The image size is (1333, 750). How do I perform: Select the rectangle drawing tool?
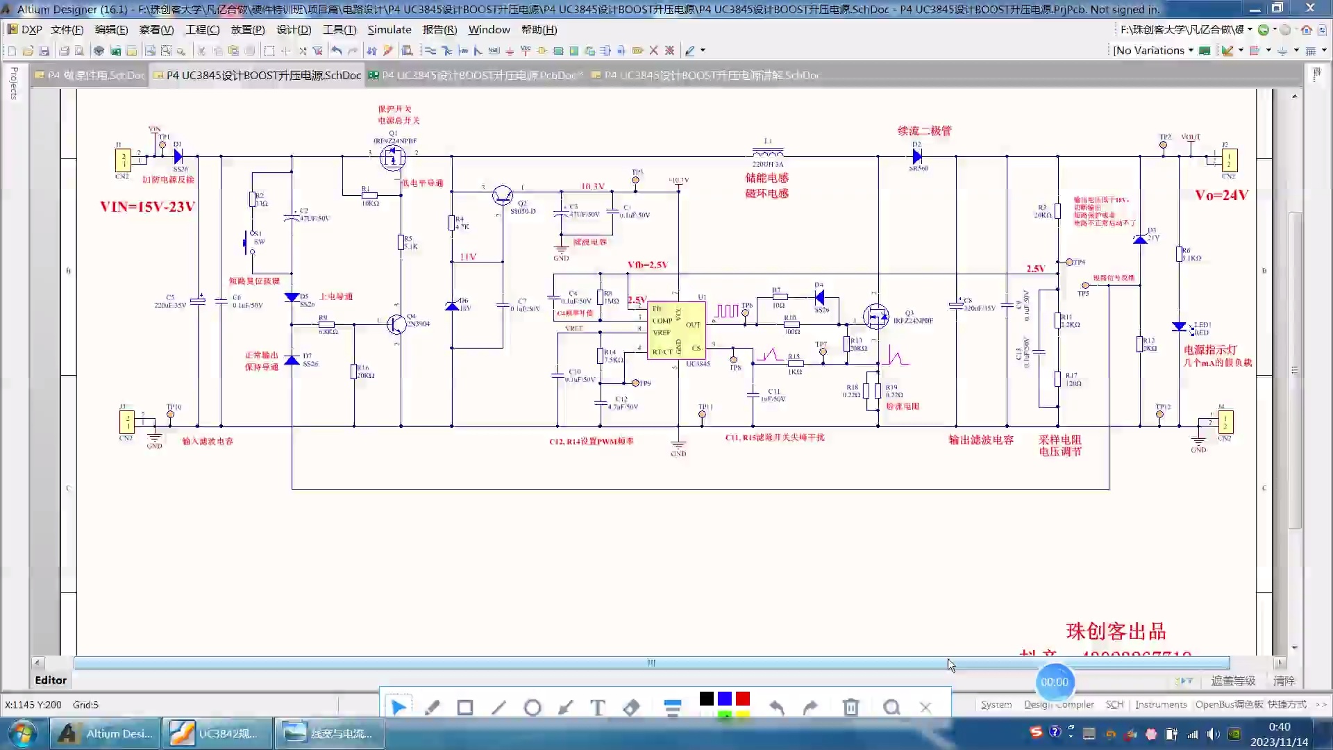click(x=465, y=708)
